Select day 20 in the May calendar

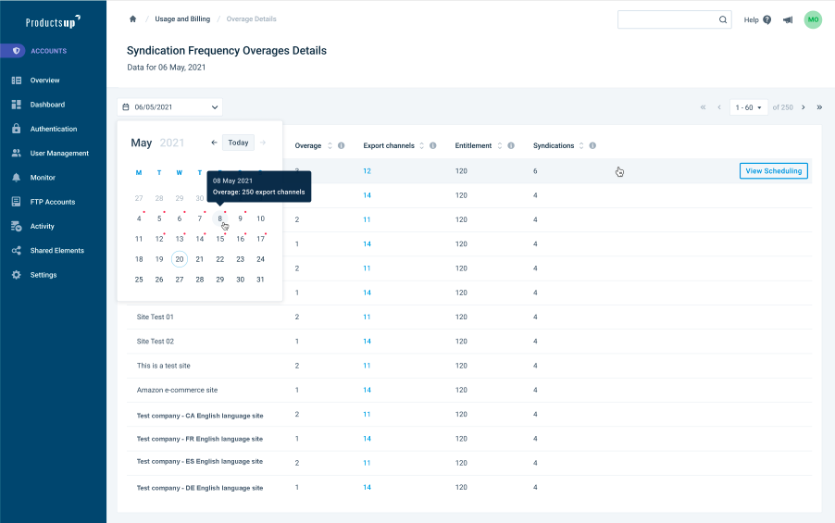pyautogui.click(x=180, y=259)
